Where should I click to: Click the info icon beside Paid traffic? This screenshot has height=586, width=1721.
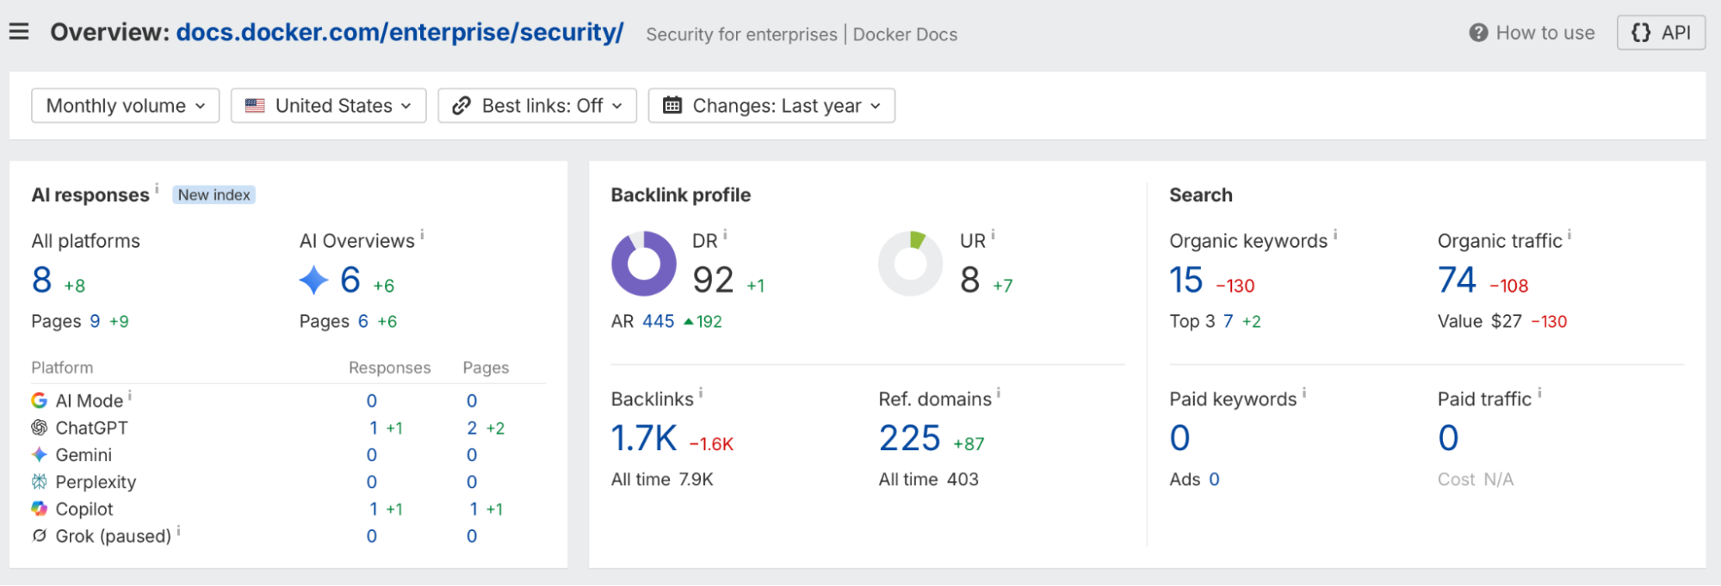click(1539, 393)
